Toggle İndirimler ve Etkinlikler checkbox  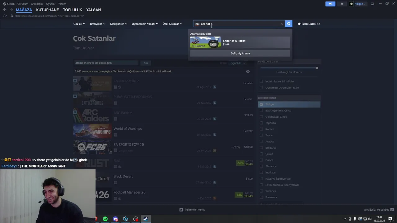click(261, 81)
